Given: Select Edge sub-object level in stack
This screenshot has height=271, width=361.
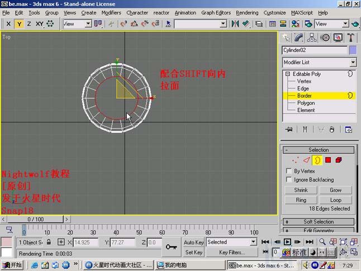Looking at the screenshot, I should pyautogui.click(x=303, y=88).
